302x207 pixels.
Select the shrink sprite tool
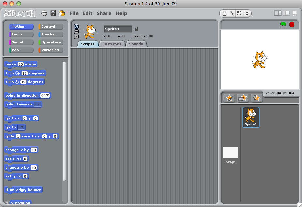[x=247, y=13]
